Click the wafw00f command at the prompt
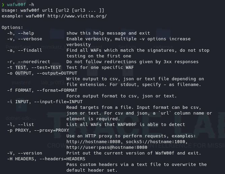 pyautogui.click(x=16, y=5)
